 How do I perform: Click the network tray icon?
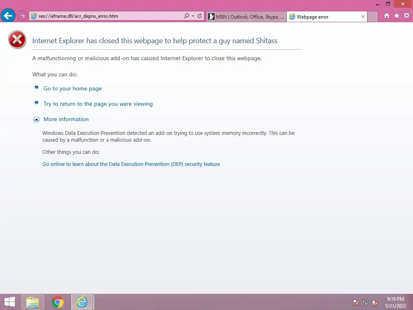pos(365,302)
